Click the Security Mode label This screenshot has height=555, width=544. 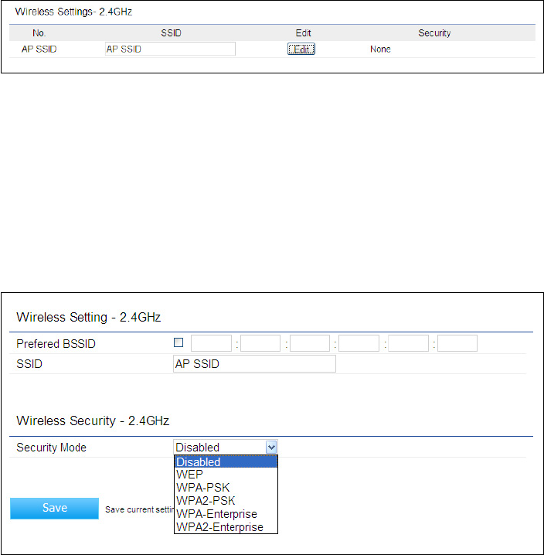(51, 448)
